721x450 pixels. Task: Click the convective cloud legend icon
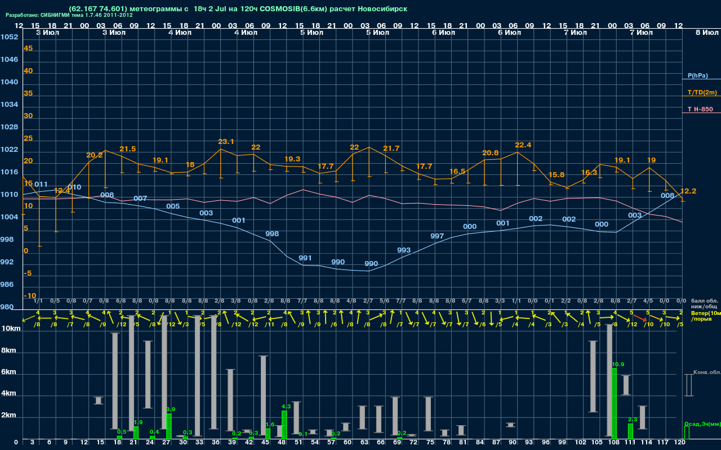point(689,385)
